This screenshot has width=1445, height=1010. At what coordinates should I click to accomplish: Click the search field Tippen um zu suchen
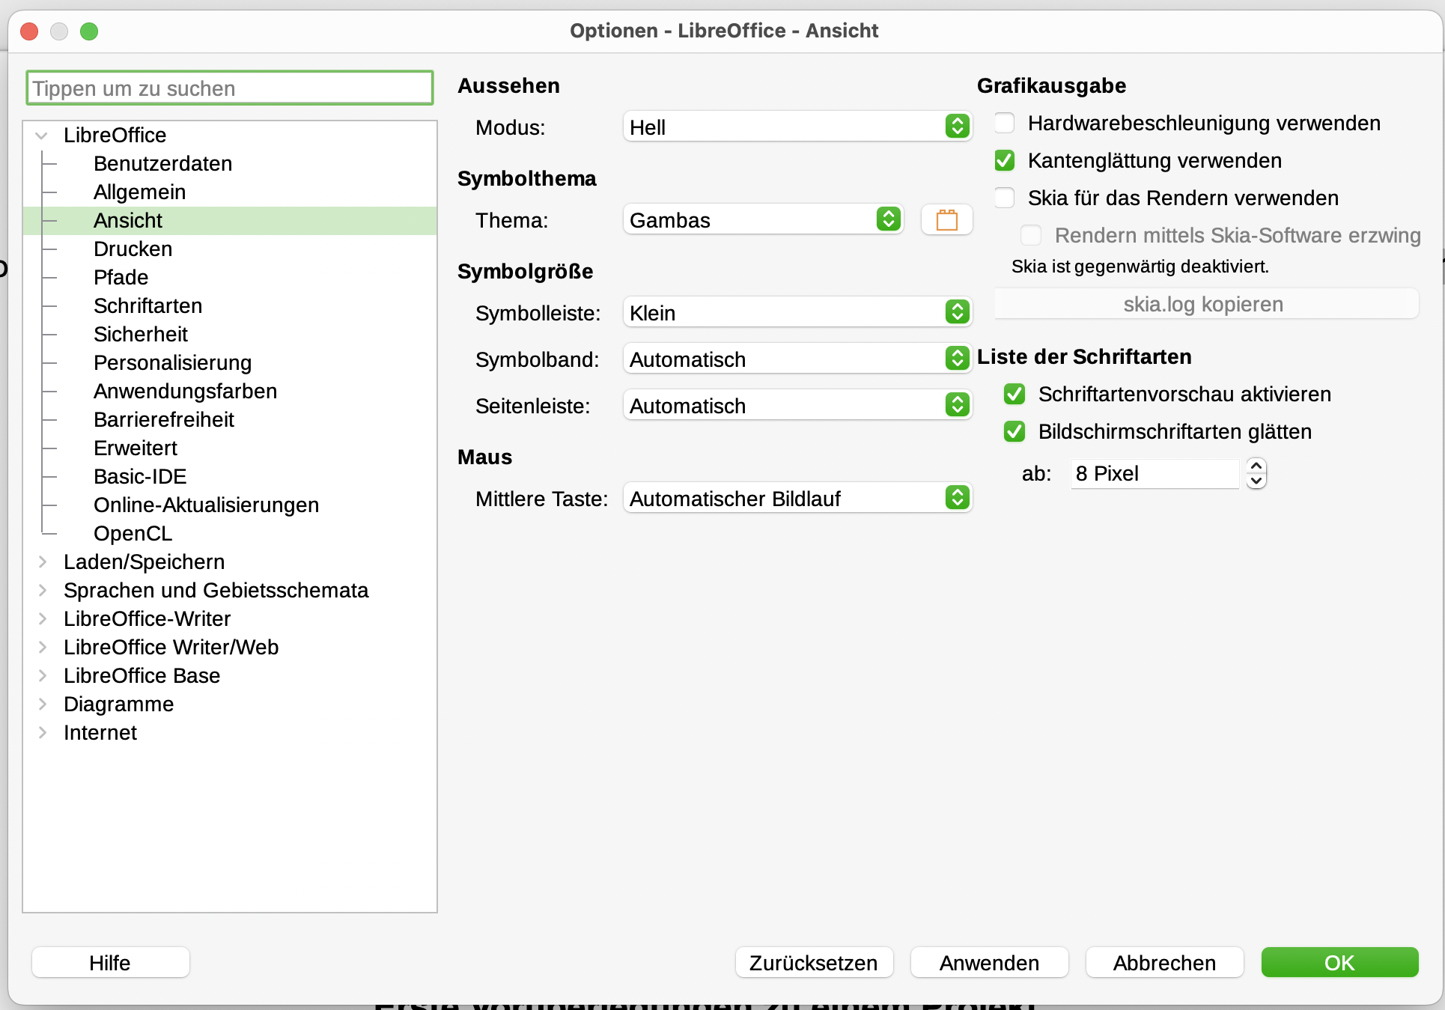tap(230, 88)
